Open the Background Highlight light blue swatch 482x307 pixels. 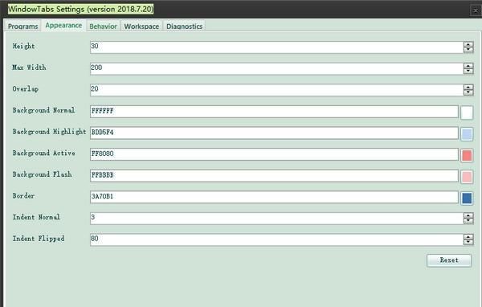click(x=467, y=134)
